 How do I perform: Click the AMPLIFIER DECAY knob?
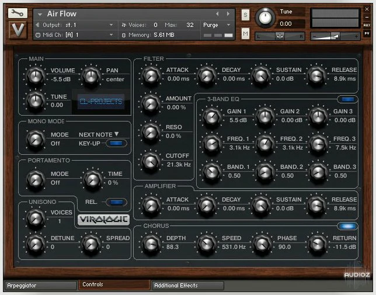207,206
